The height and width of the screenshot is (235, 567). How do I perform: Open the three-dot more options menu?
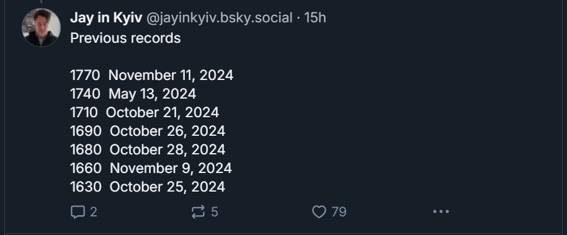pos(441,211)
